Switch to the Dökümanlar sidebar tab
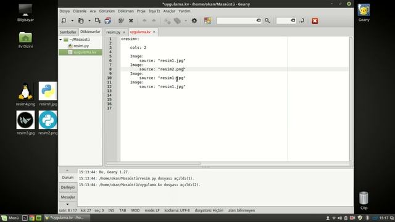This screenshot has width=395, height=222. [90, 31]
